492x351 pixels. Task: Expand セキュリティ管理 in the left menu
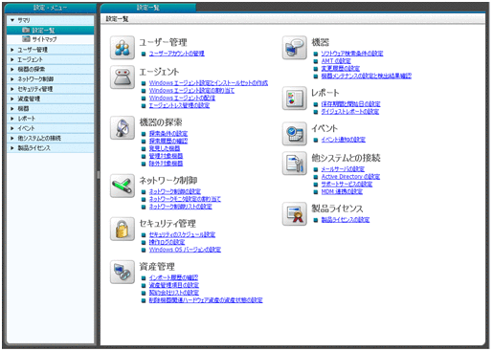coord(12,89)
